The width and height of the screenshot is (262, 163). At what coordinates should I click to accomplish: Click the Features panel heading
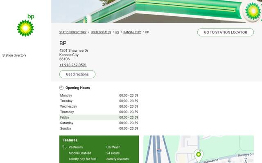click(70, 140)
